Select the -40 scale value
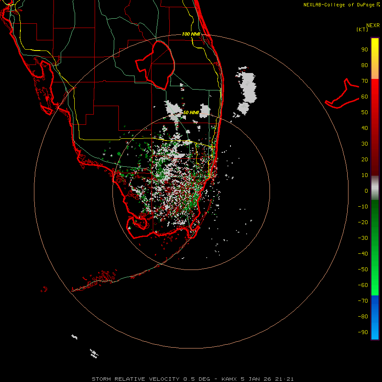 click(x=363, y=254)
